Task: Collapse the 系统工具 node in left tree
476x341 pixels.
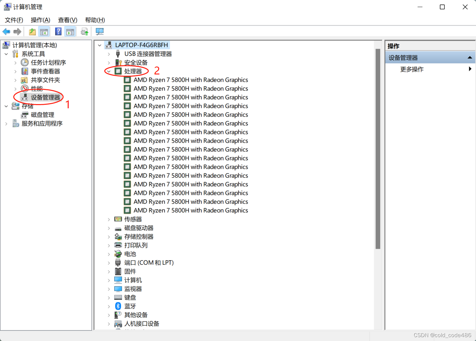Action: tap(6, 54)
